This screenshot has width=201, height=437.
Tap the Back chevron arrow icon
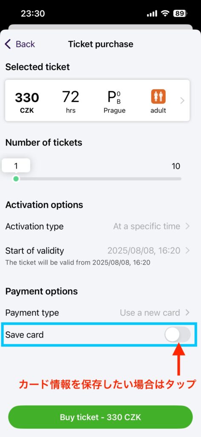[x=8, y=44]
